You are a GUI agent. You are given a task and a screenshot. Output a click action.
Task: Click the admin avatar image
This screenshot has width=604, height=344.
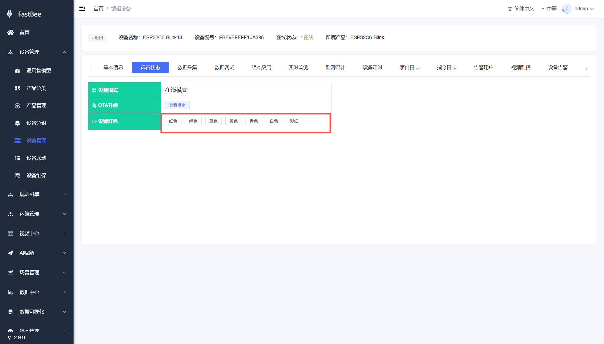coord(567,9)
